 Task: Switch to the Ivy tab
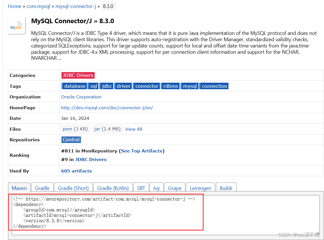157,188
